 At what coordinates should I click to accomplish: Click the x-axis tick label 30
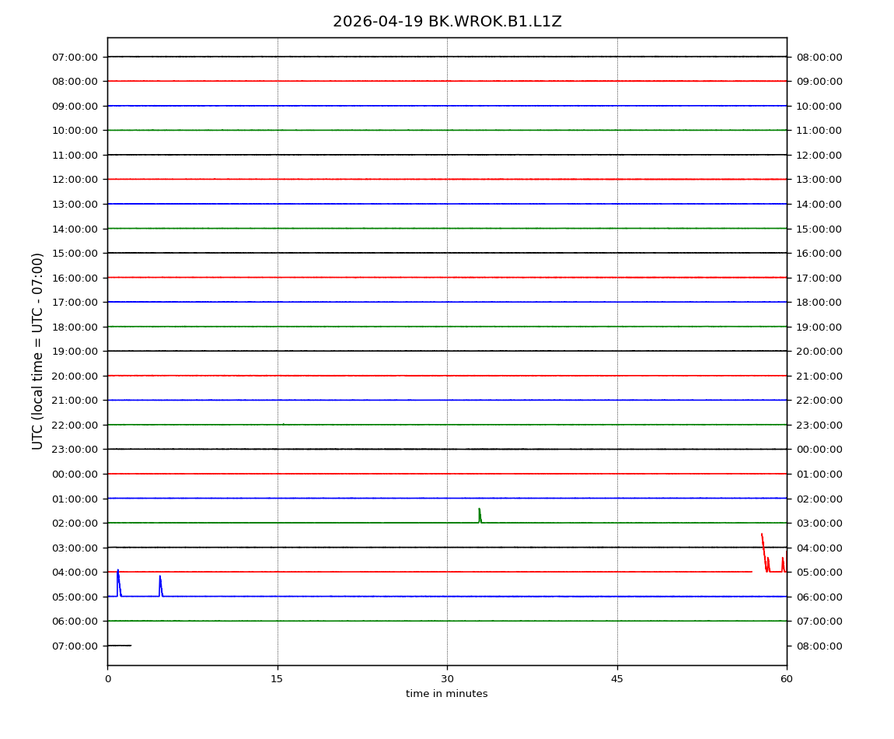pos(447,679)
